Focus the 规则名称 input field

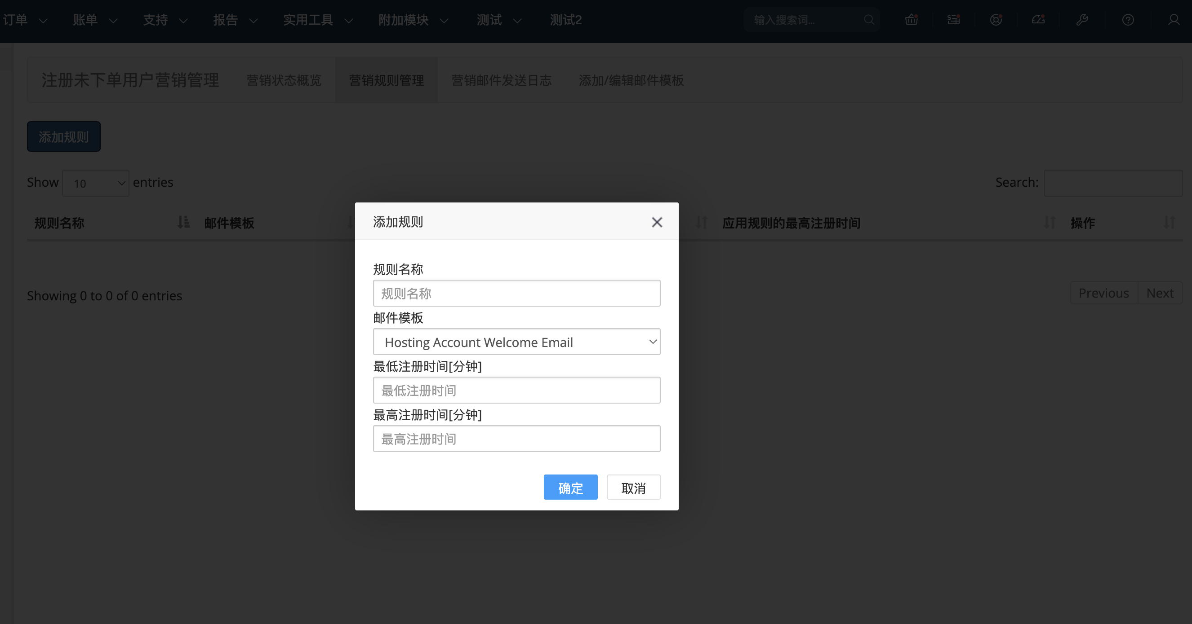[516, 294]
